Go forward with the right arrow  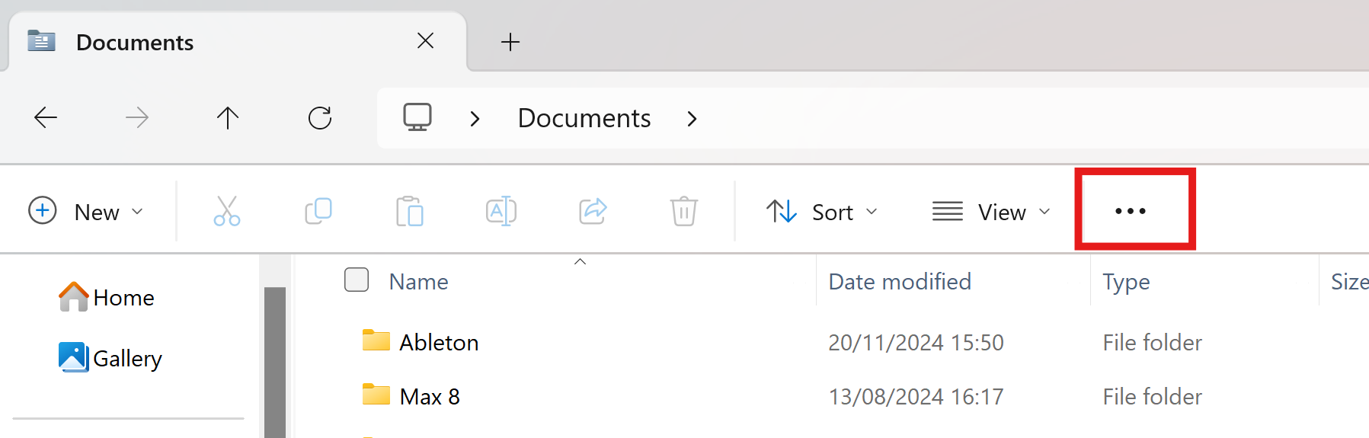pos(137,117)
